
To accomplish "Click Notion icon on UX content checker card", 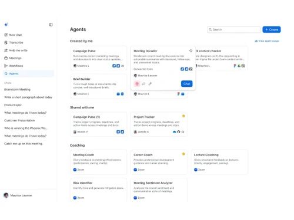I will tap(243, 66).
